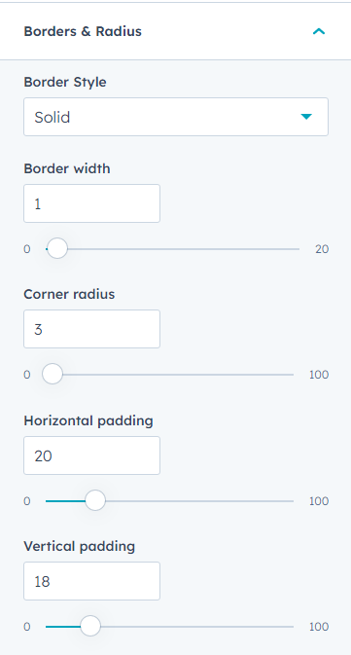The image size is (351, 655).
Task: Click the Horizontal padding track near 100
Action: coord(289,501)
